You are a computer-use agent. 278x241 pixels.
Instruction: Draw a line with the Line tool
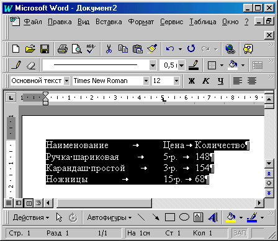point(141,217)
